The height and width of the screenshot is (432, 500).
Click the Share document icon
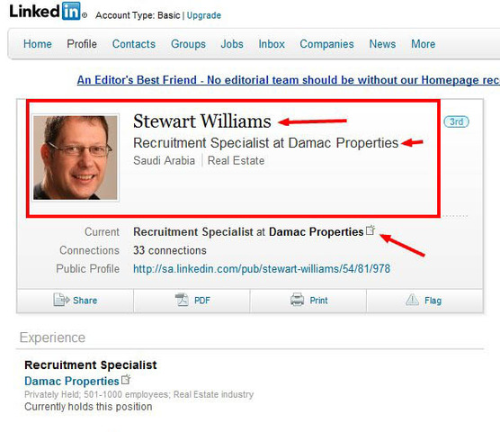(x=61, y=300)
